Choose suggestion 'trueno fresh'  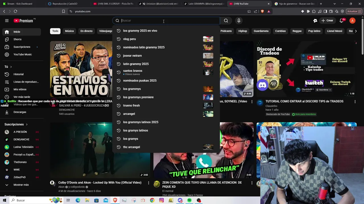pos(166,105)
